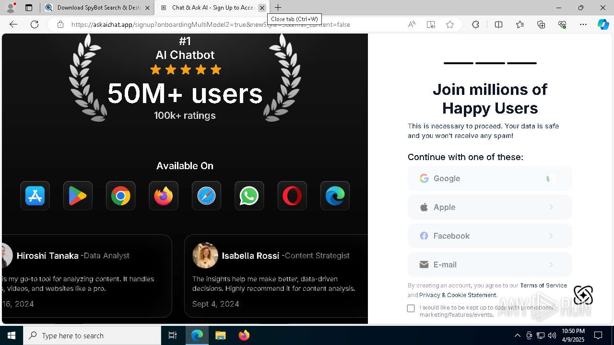Open Settings and more menu
The image size is (614, 345).
click(583, 24)
